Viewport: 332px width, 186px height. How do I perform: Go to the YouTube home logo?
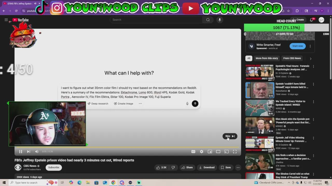point(20,20)
